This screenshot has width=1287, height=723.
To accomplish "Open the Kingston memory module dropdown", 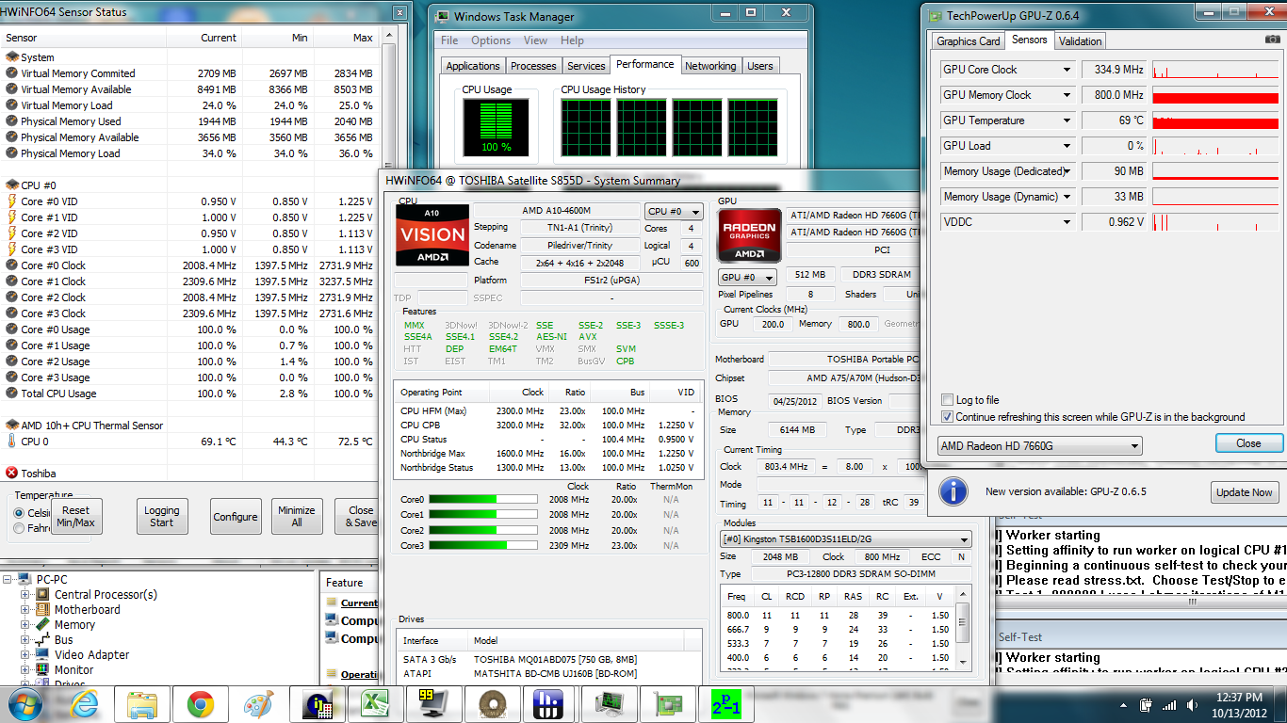I will click(845, 539).
